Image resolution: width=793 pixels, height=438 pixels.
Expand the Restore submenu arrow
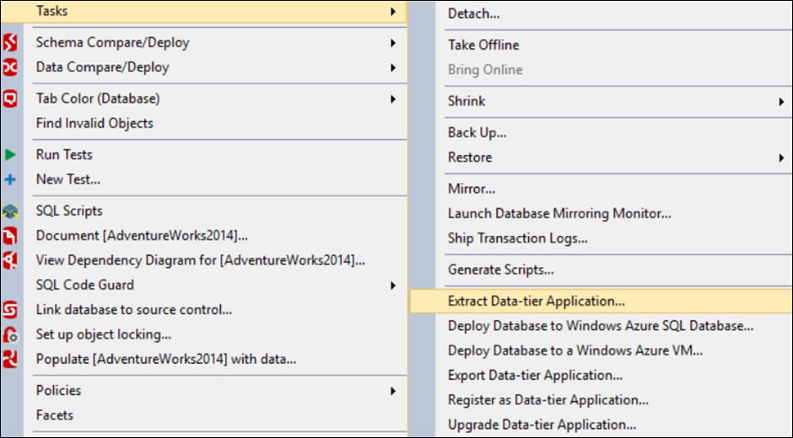tap(781, 158)
